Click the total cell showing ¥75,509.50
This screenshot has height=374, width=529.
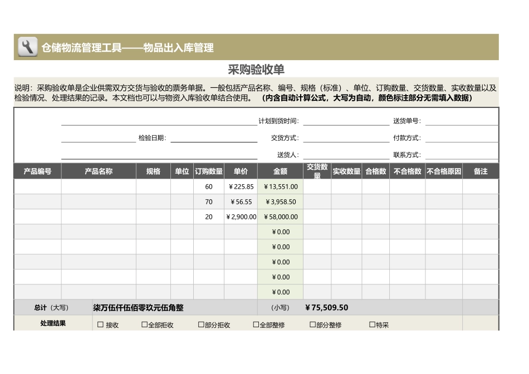click(326, 307)
